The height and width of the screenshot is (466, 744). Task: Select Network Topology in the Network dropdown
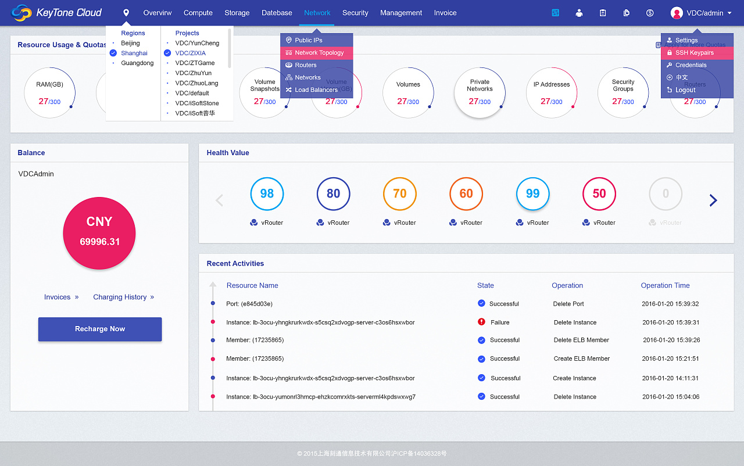(x=314, y=52)
